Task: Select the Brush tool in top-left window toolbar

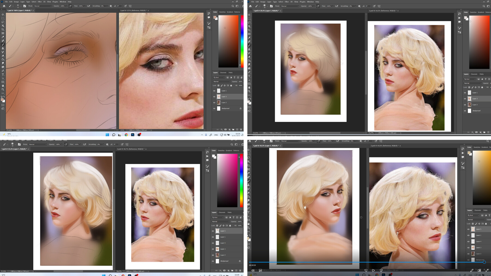Action: [x=3, y=44]
